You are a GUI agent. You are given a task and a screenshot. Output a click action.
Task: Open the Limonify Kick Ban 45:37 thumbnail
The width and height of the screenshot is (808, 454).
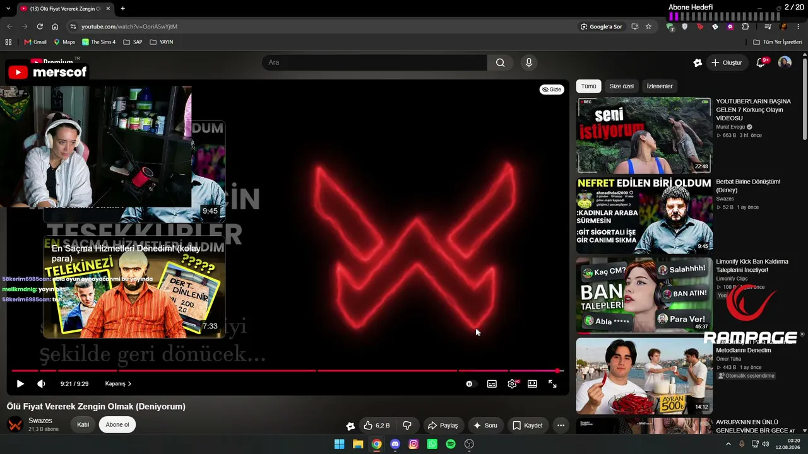pos(644,295)
